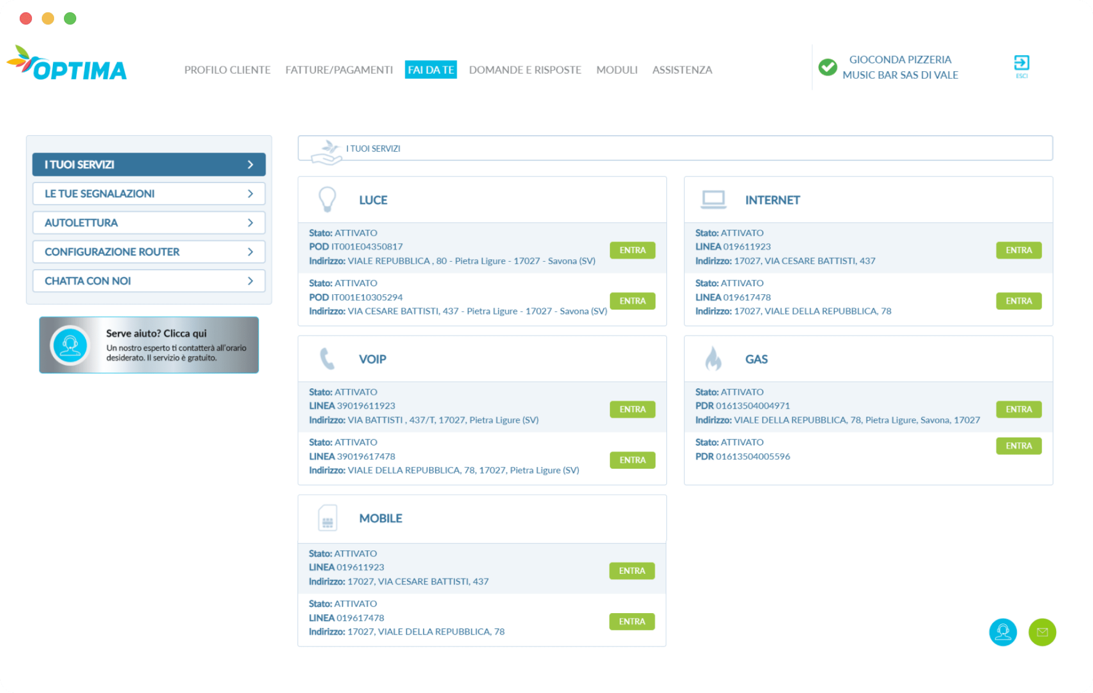Screen dimensions: 1093x693
Task: Click ENTRA on GAS PDR 01613504004971
Action: click(x=1018, y=409)
